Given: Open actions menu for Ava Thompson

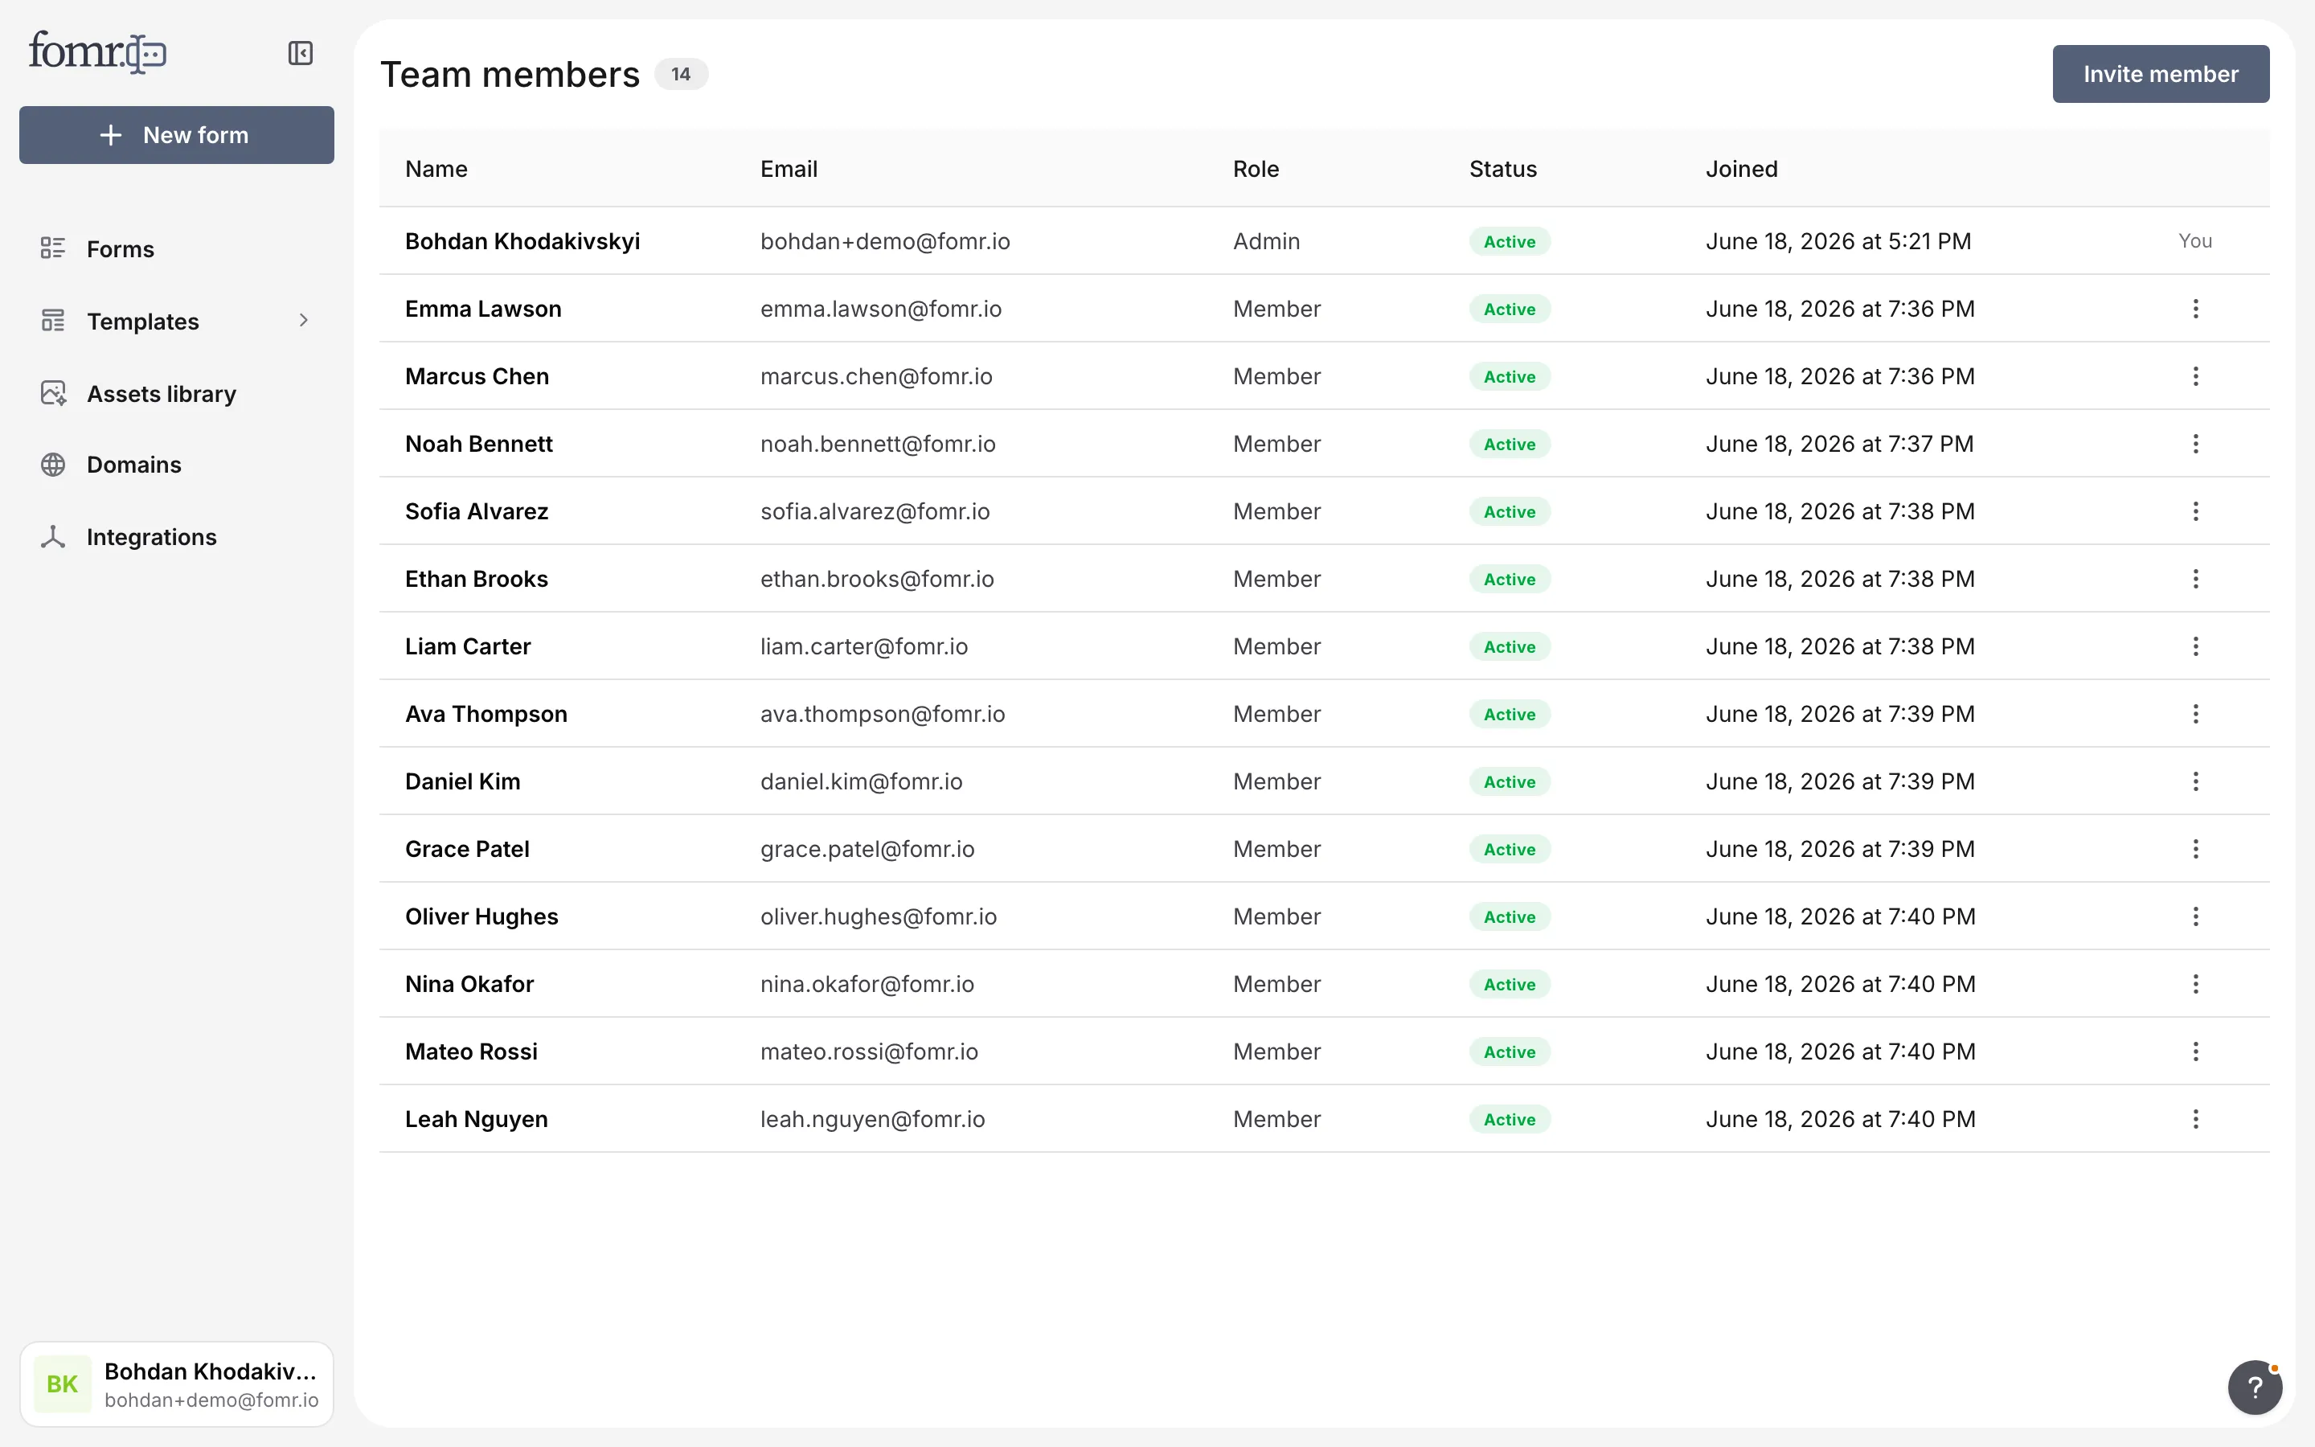Looking at the screenshot, I should tap(2195, 714).
